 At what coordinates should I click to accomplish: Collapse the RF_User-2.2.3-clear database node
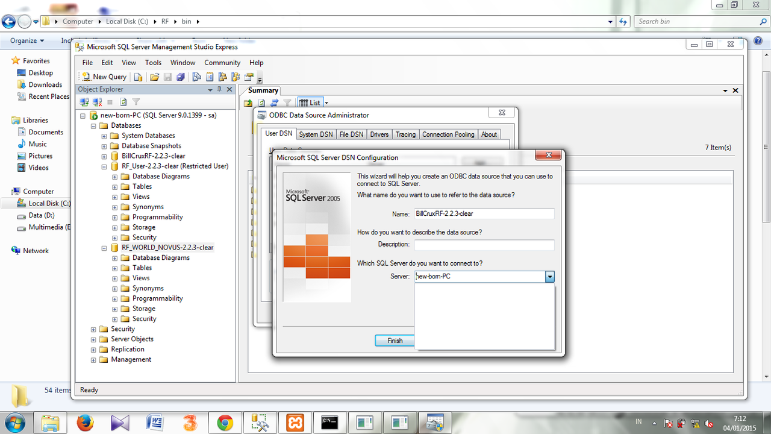(x=104, y=166)
